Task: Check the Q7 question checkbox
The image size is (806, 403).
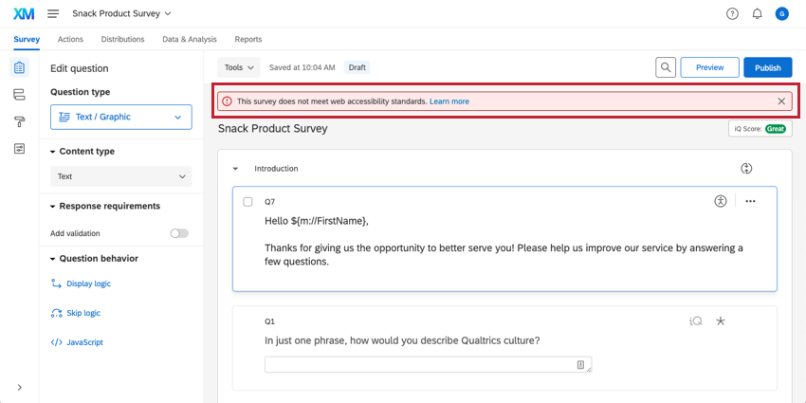Action: coord(247,202)
